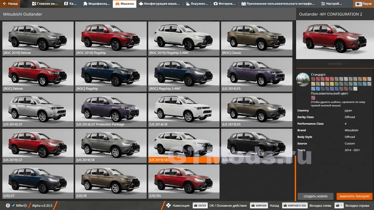374x210 pixels.
Task: Click the NUMPAD0 Назад key hint
Action: point(259,206)
